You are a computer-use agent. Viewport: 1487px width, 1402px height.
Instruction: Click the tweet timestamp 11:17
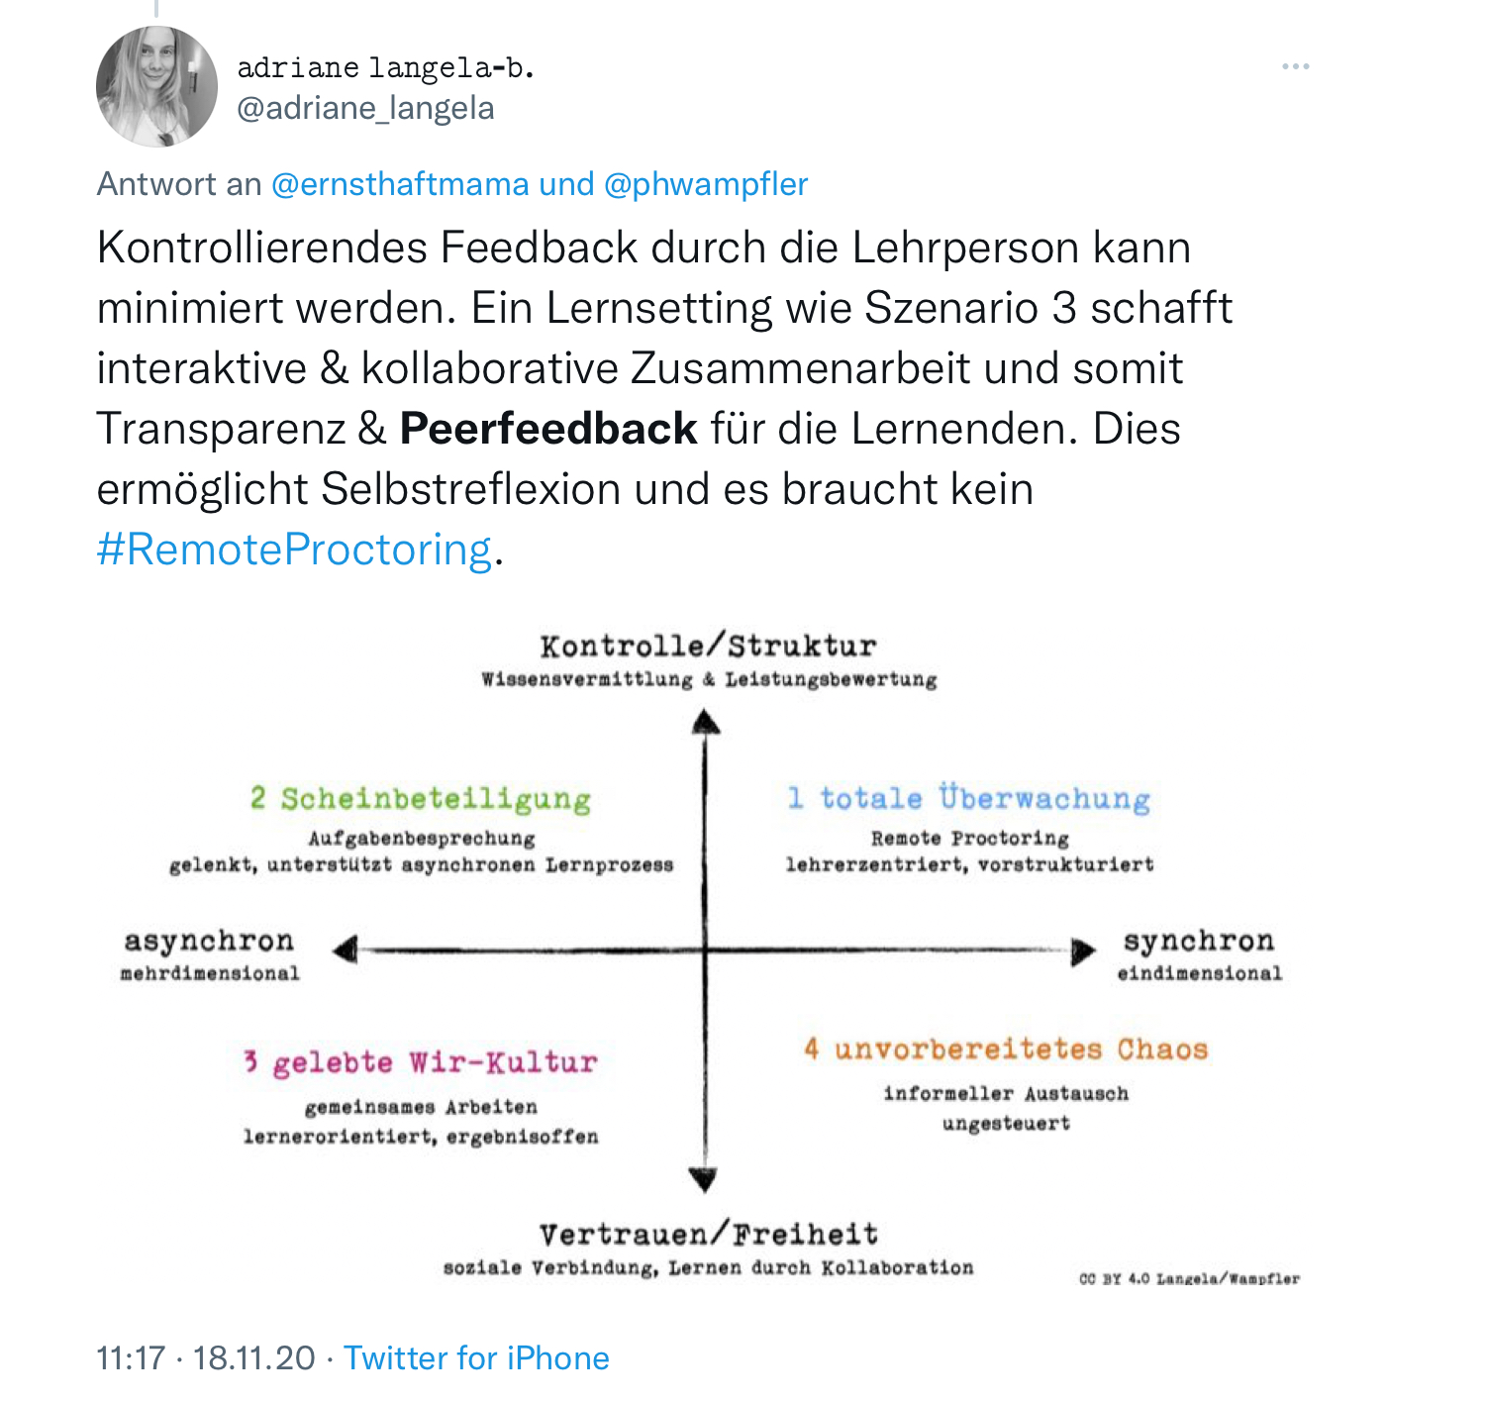[x=131, y=1357]
